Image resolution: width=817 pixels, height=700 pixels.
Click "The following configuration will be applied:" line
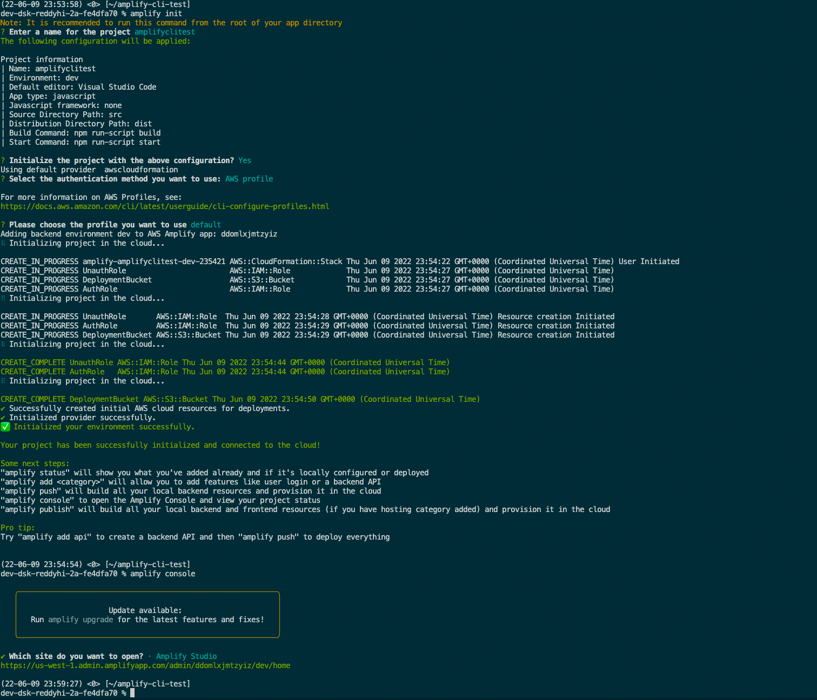96,41
